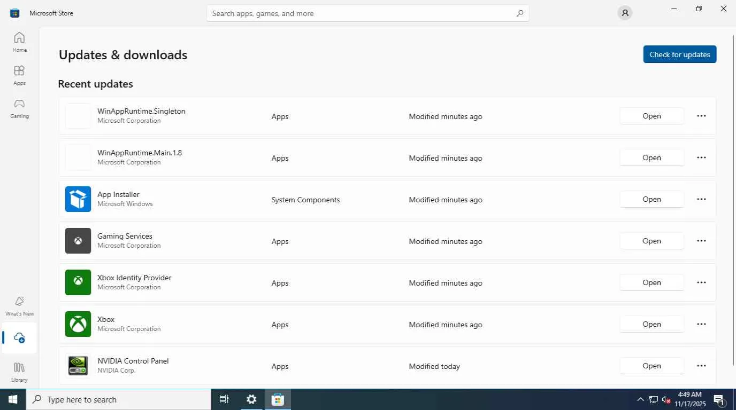Open Task View on the taskbar
This screenshot has height=410, width=736.
pyautogui.click(x=224, y=399)
